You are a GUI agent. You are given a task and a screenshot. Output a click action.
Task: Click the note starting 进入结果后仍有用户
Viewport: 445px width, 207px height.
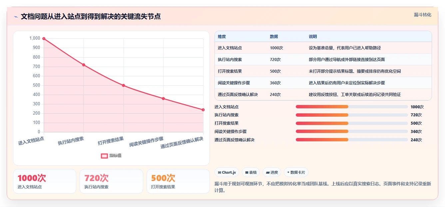(x=347, y=83)
